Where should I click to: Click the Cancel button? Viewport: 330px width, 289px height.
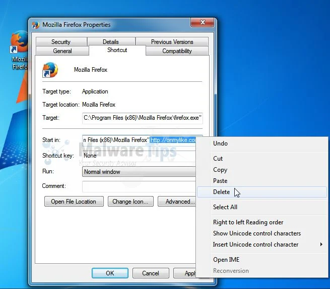point(151,273)
